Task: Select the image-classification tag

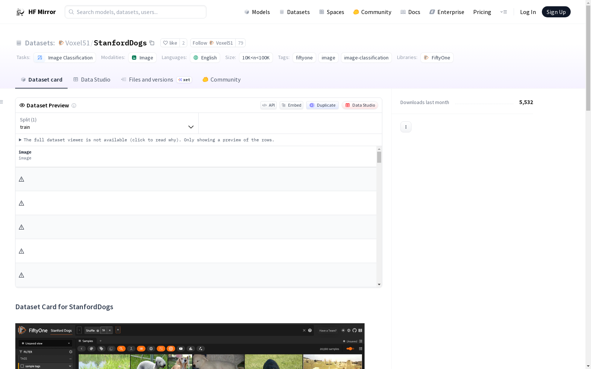Action: [x=366, y=58]
